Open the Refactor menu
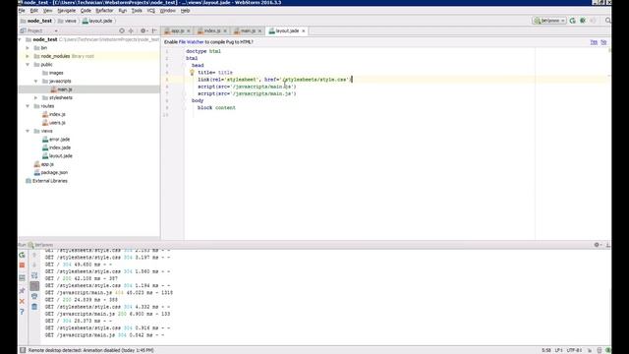Screen dimensions: 629x354 coord(104,11)
